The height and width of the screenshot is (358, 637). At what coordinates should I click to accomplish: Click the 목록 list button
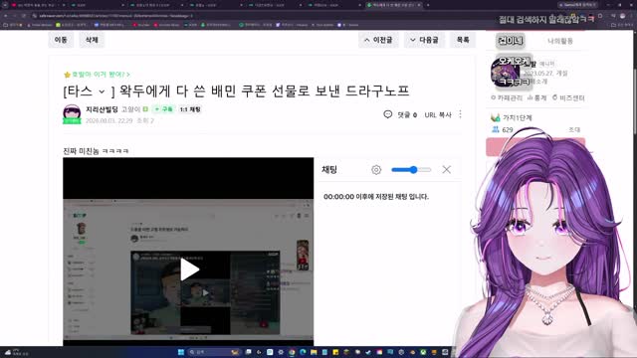tap(463, 40)
